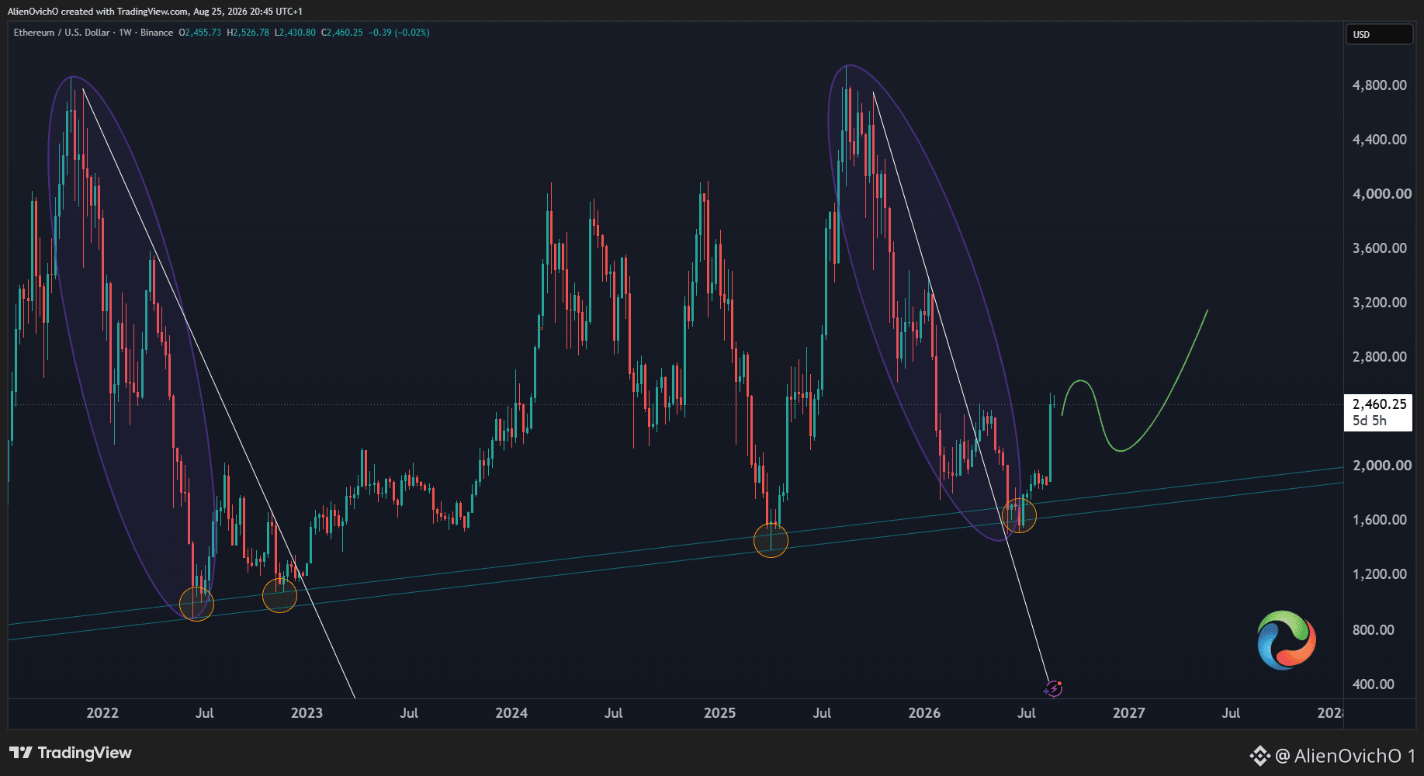1424x776 pixels.
Task: Click the bar countdown 5d 5h
Action: point(1369,421)
